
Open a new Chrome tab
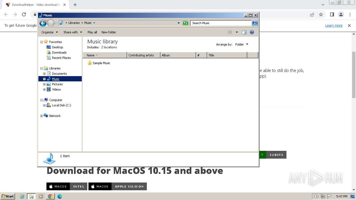[75, 5]
